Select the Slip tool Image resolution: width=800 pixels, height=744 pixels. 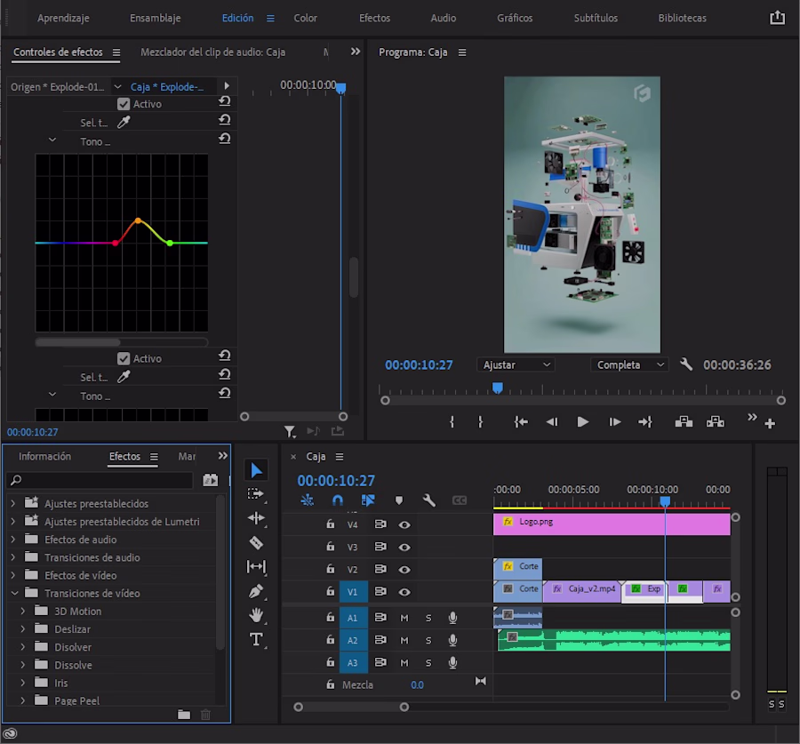pyautogui.click(x=256, y=566)
